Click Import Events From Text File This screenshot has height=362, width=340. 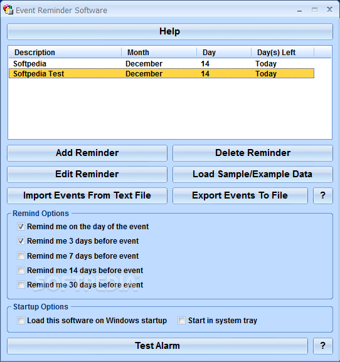(87, 195)
